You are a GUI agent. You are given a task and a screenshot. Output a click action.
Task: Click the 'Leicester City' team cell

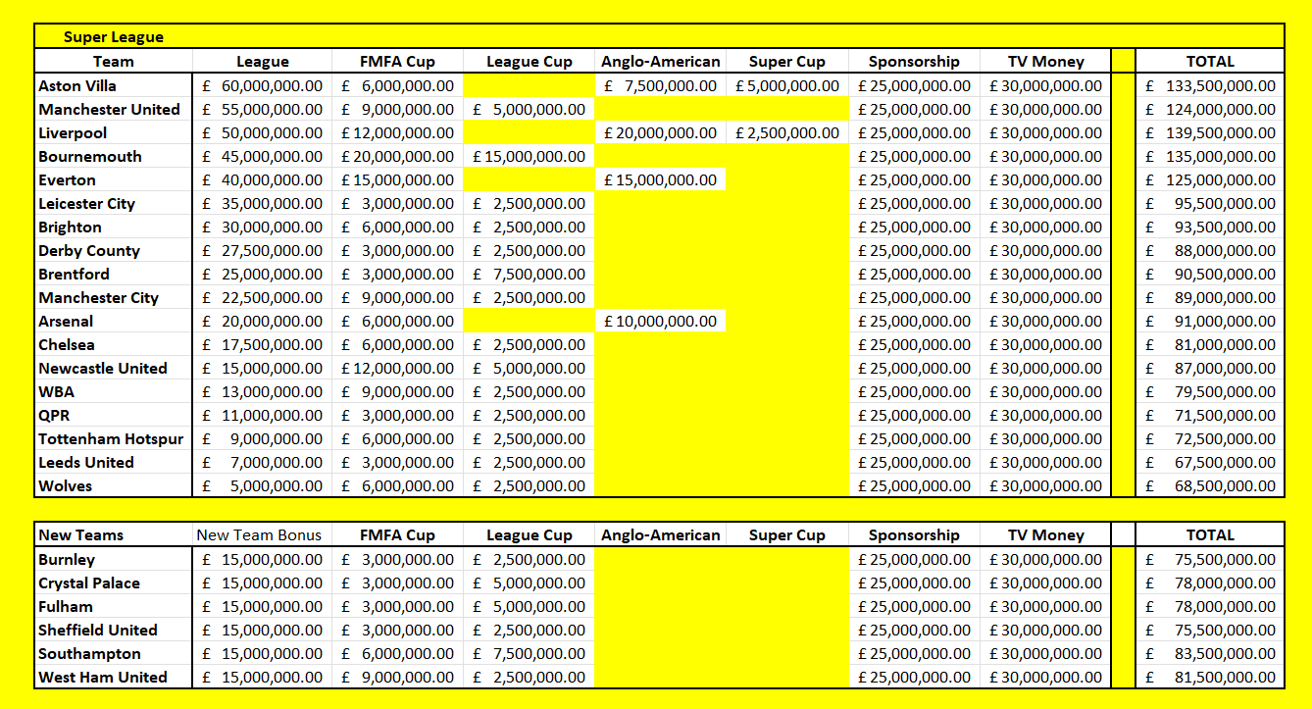(114, 203)
